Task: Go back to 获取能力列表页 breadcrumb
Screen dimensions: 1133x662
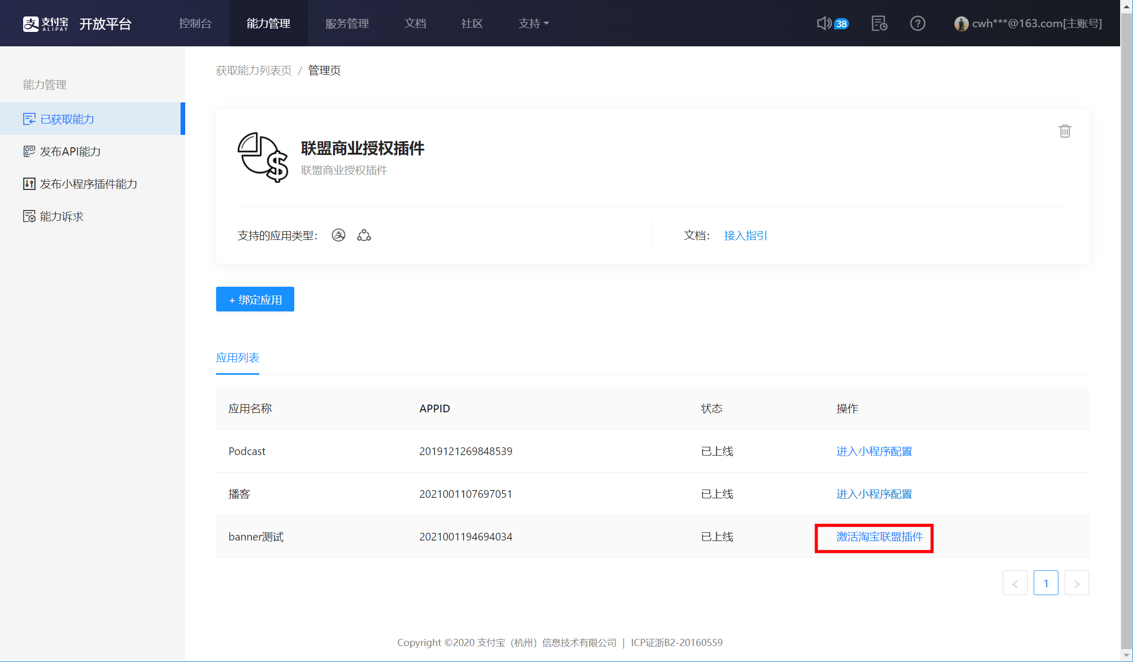Action: click(x=254, y=71)
